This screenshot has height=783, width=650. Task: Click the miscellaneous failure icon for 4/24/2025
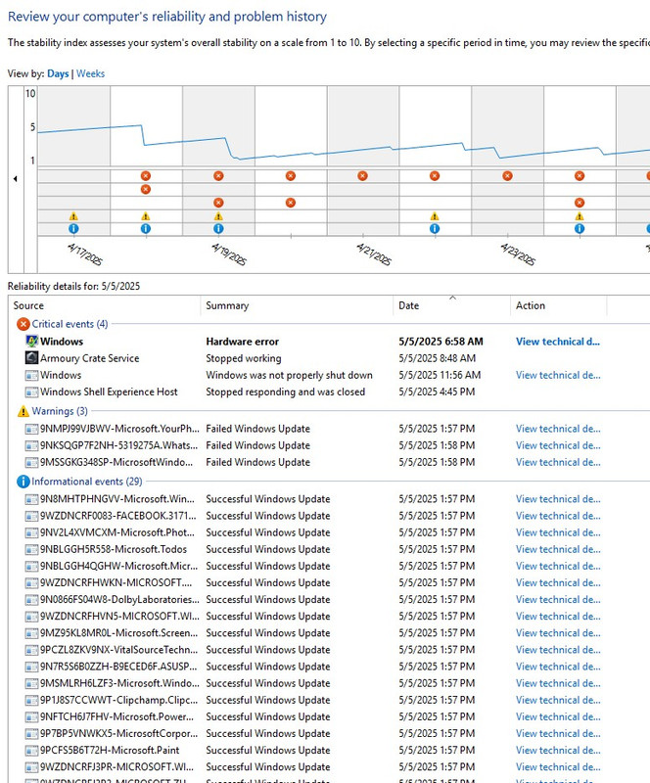(x=580, y=203)
